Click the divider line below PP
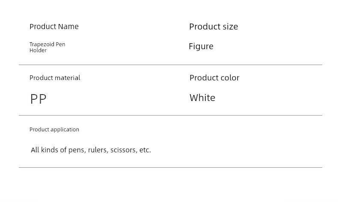Screen dimensions: 338x202 (x=170, y=115)
